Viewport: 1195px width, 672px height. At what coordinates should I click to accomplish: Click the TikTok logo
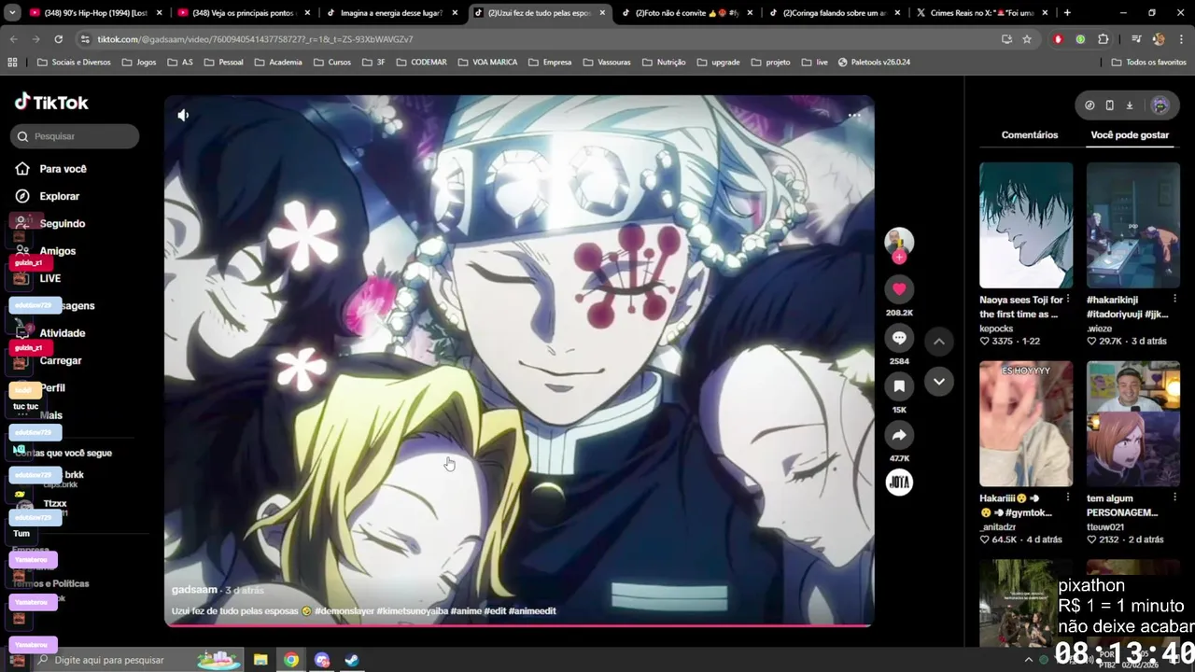tap(51, 103)
